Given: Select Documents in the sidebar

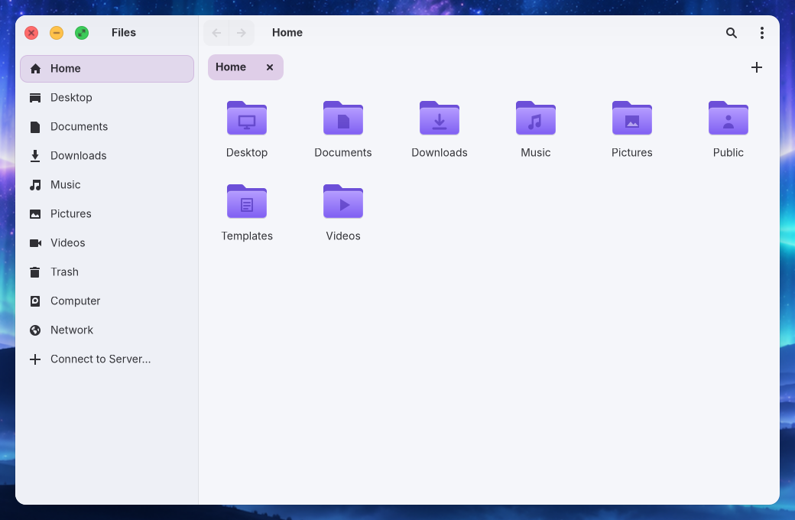Looking at the screenshot, I should point(107,126).
